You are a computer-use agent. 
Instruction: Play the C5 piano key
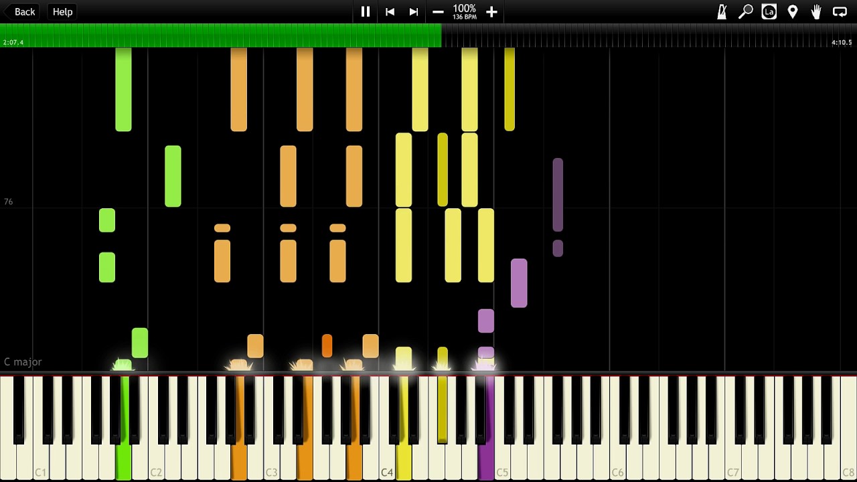pyautogui.click(x=502, y=463)
